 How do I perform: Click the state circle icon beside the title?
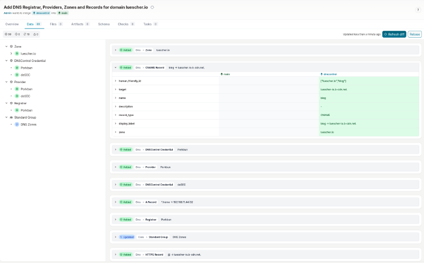tap(152, 7)
